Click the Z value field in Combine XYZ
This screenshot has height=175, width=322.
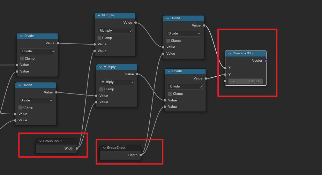tap(246, 81)
